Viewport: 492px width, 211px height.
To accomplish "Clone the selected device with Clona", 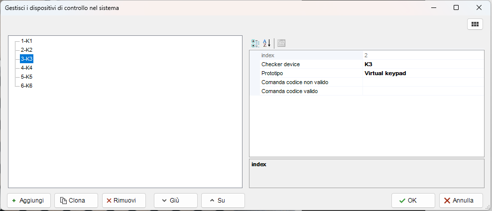I will (x=76, y=201).
